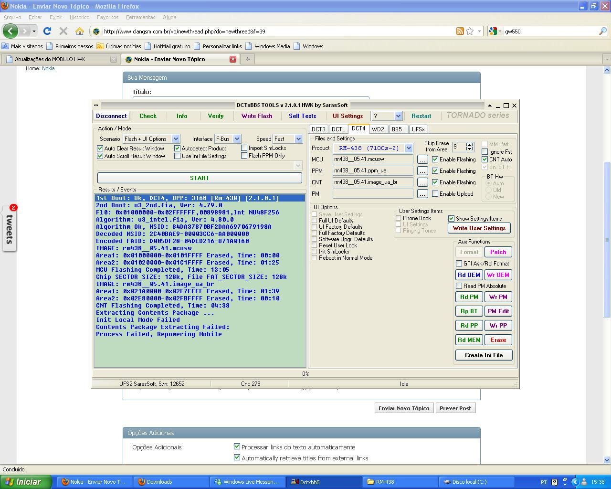Expand Firefox tab list dropdown

[607, 59]
